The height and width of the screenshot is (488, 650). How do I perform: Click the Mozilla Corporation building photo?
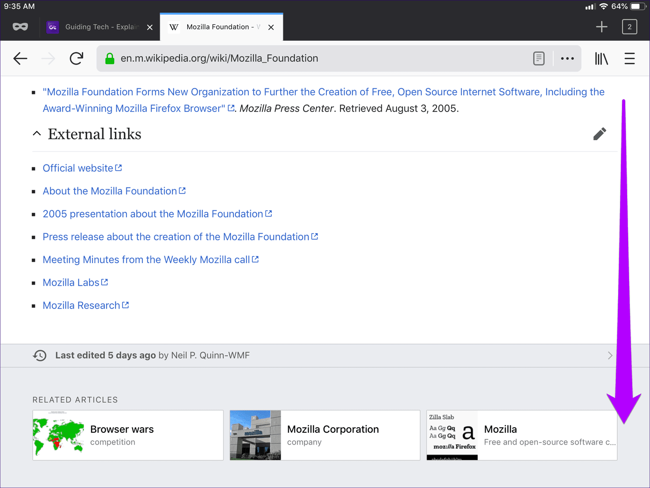point(255,435)
